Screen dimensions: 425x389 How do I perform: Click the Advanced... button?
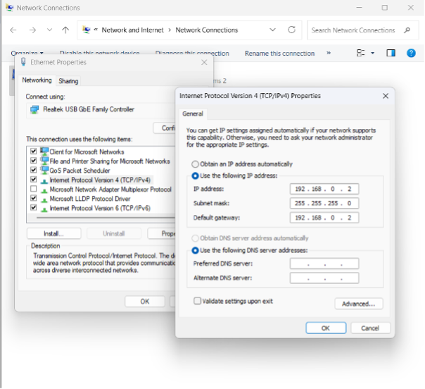click(358, 304)
